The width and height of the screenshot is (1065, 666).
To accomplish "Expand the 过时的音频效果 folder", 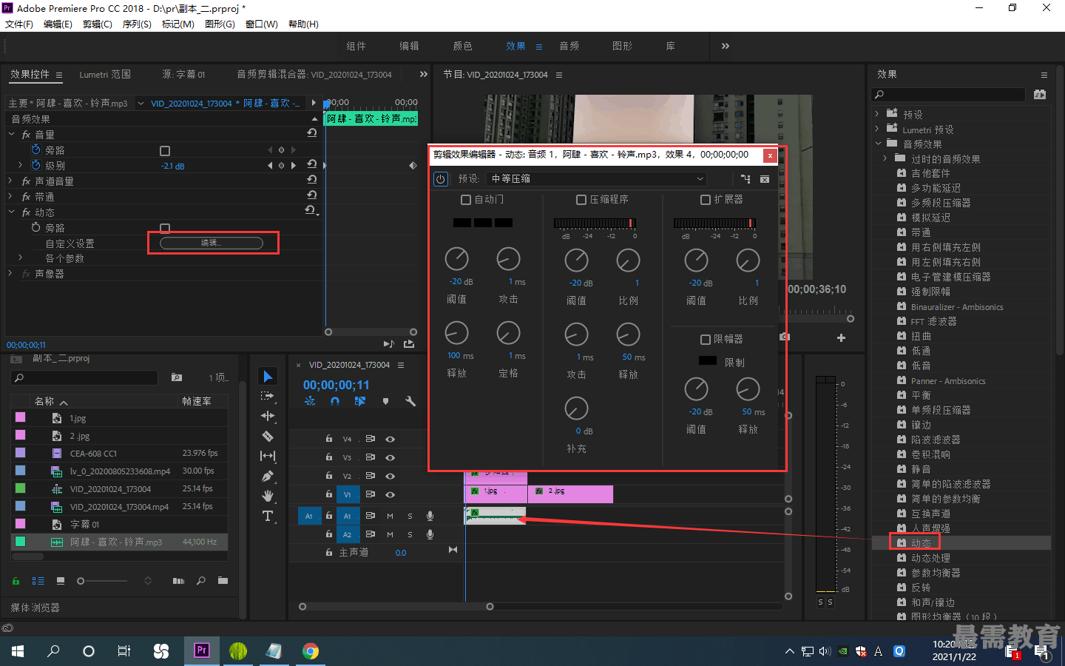I will (885, 158).
